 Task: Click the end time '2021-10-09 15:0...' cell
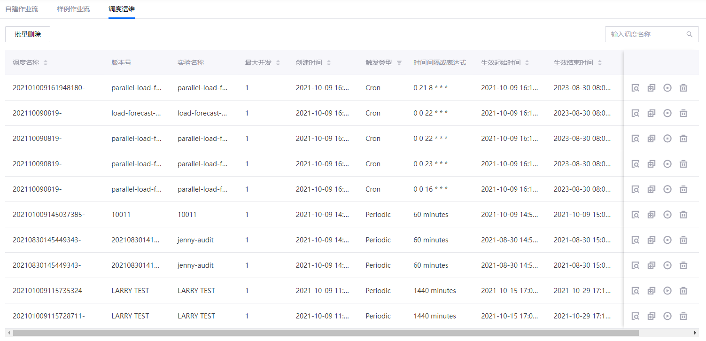coord(582,215)
